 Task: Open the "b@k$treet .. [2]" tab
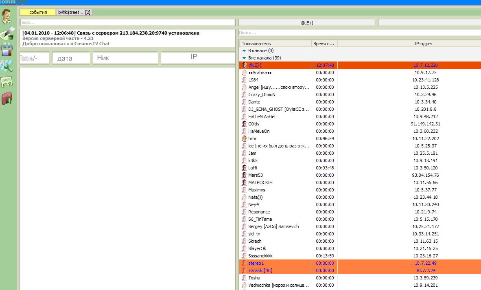point(74,12)
